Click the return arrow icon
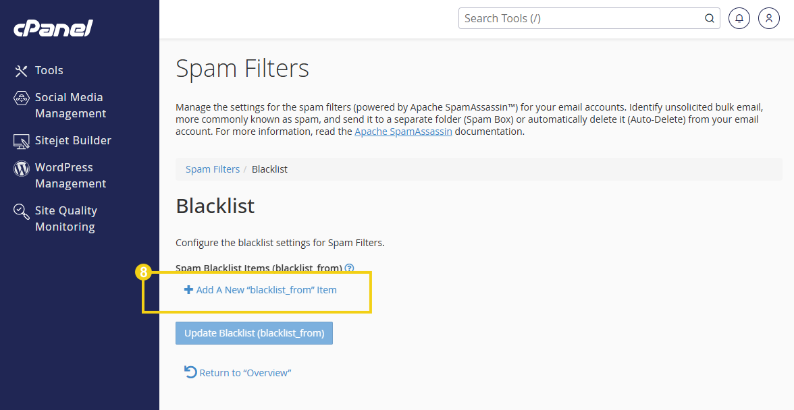Image resolution: width=794 pixels, height=410 pixels. (x=190, y=372)
